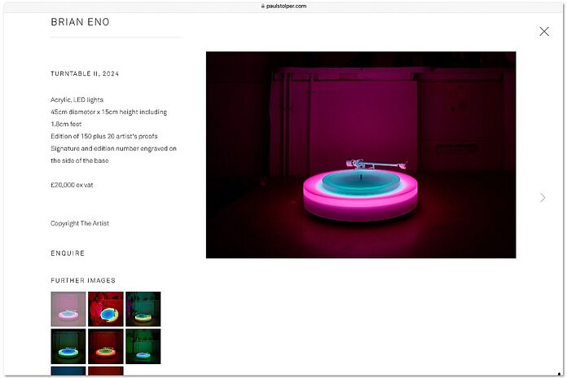Screen dimensions: 567x378
Task: Open red background orange turntable thumbnail
Action: [x=106, y=346]
